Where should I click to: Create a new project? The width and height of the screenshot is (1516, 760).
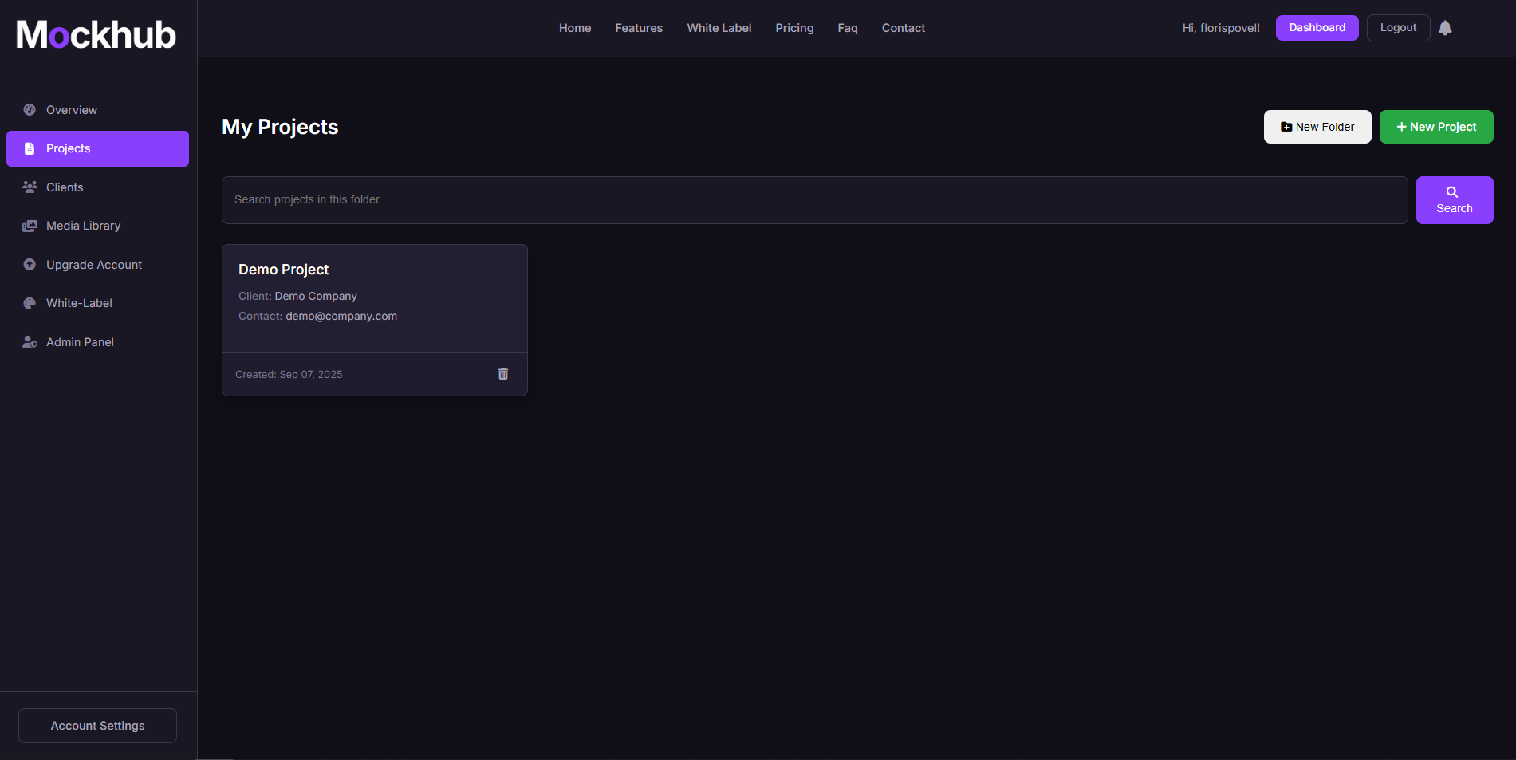[1435, 126]
